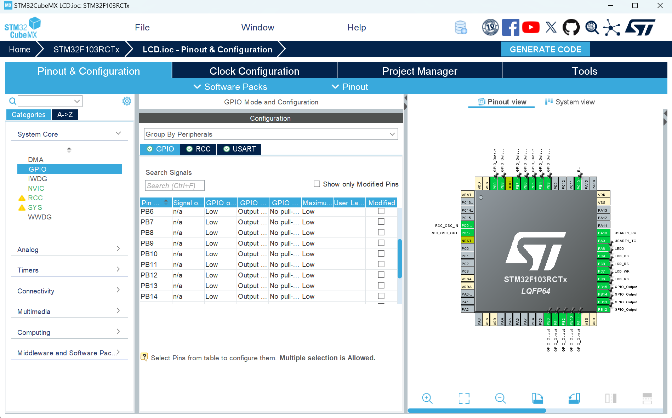Switch to Project Manager tab
This screenshot has height=418, width=672.
tap(420, 71)
